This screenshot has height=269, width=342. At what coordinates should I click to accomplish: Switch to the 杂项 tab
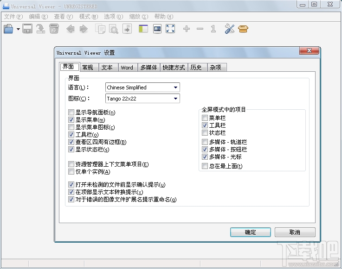click(x=217, y=68)
